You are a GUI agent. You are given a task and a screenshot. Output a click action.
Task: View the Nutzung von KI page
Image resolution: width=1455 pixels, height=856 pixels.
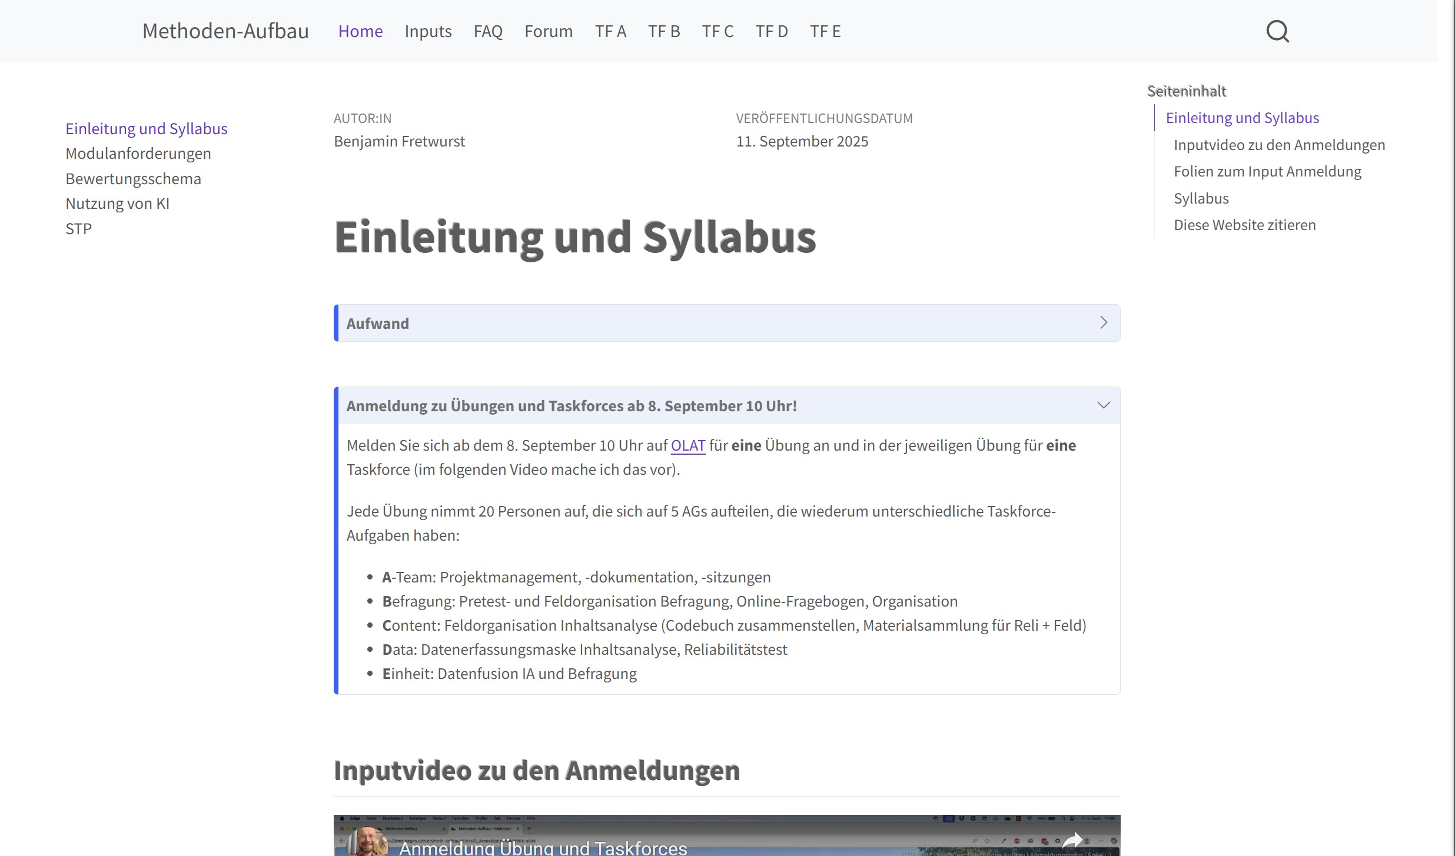coord(117,203)
